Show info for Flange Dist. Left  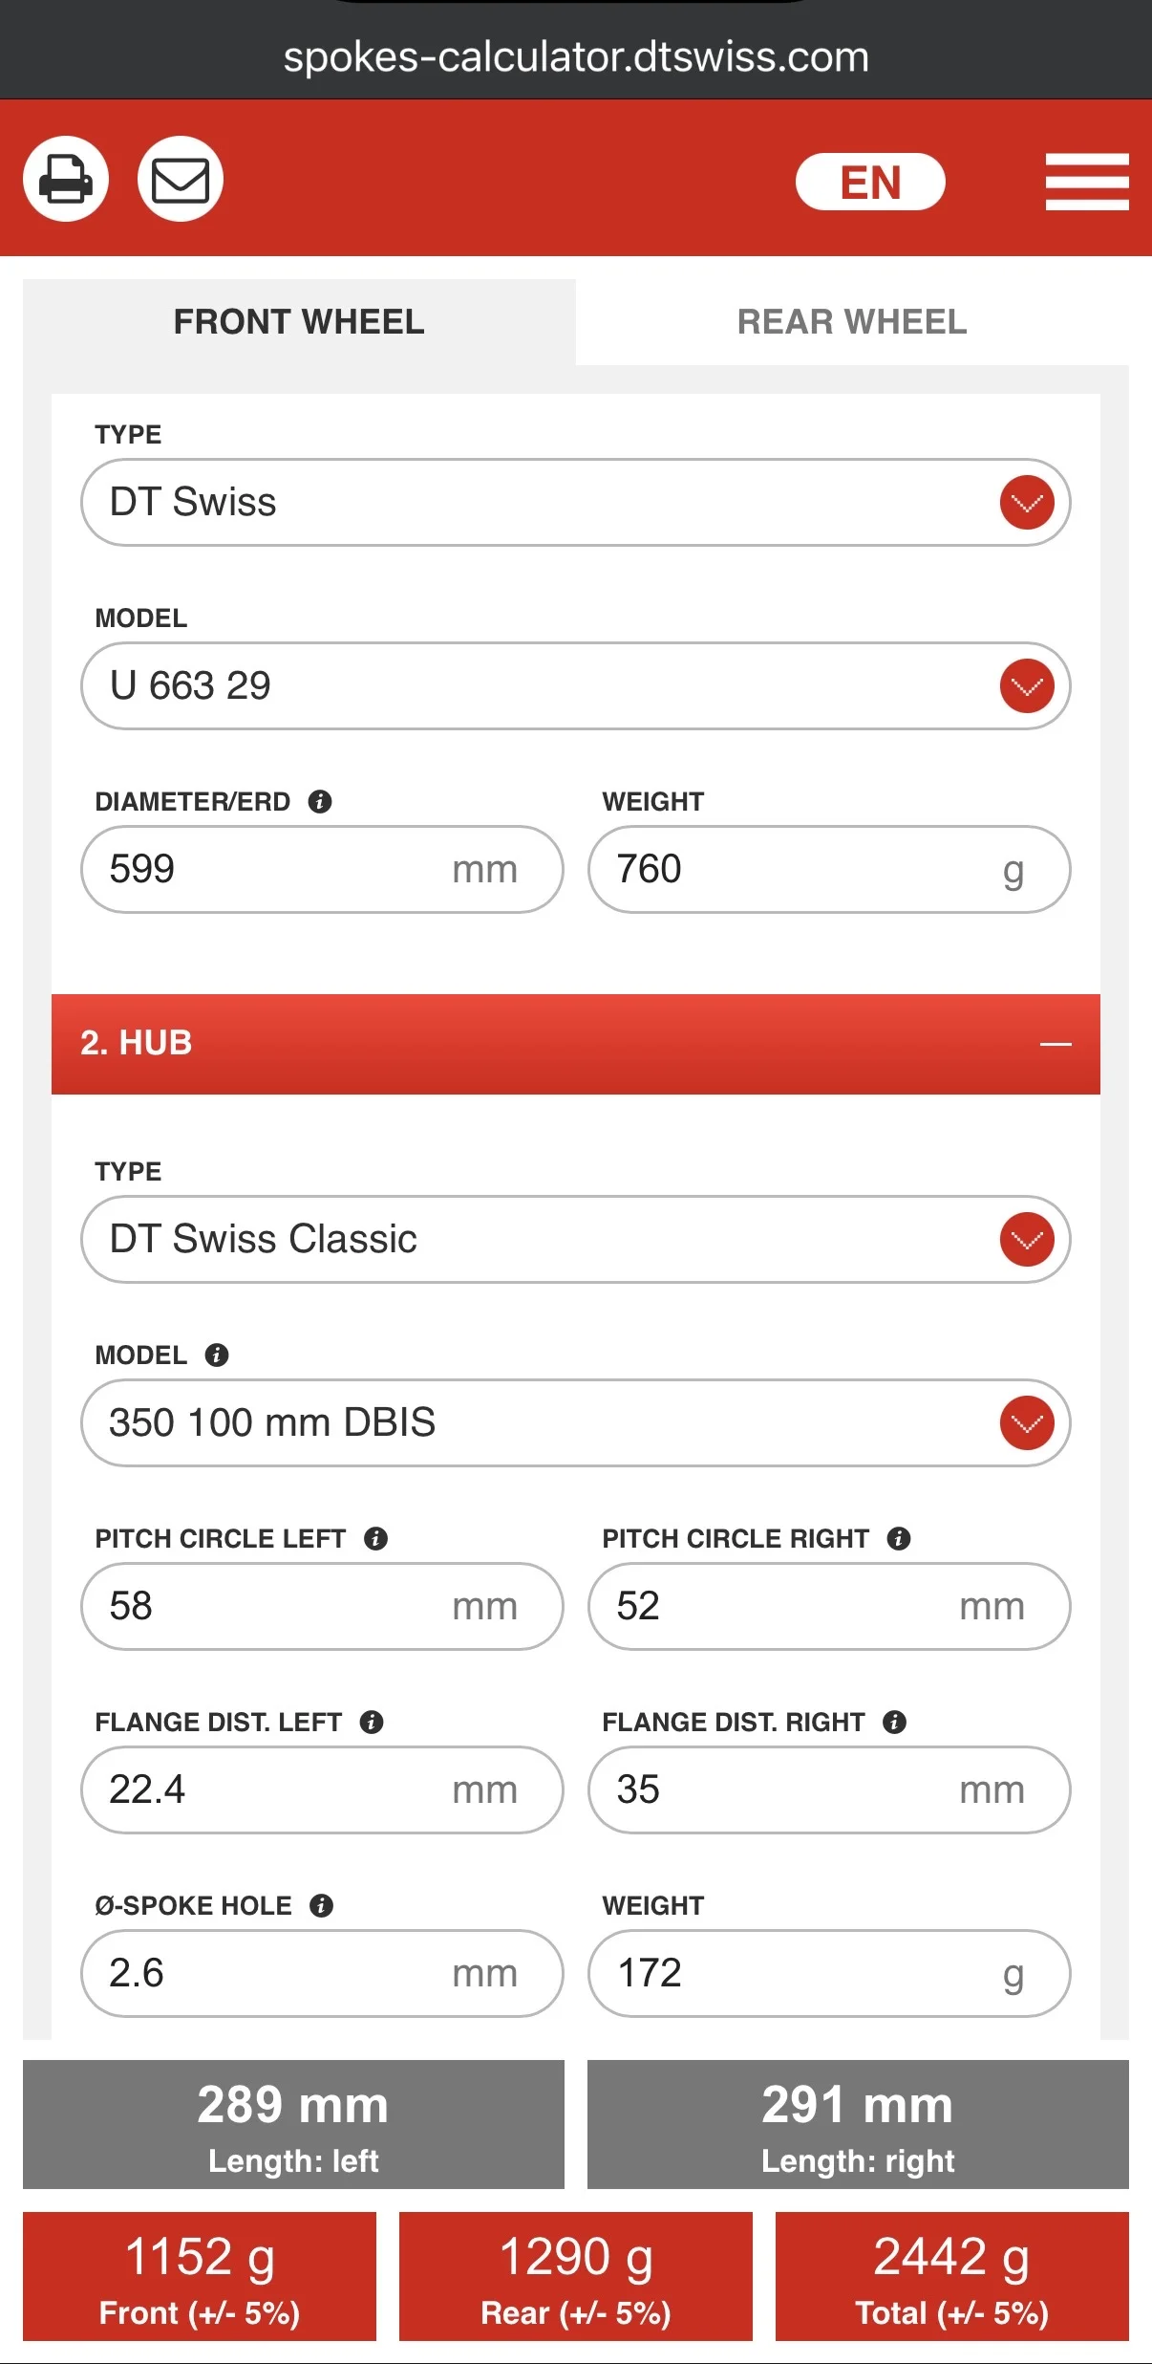pos(372,1722)
